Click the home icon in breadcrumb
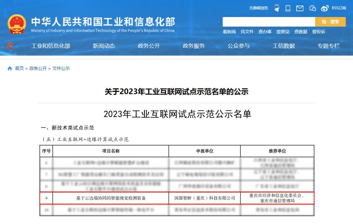Screen dimensions: 353x224 [10, 68]
